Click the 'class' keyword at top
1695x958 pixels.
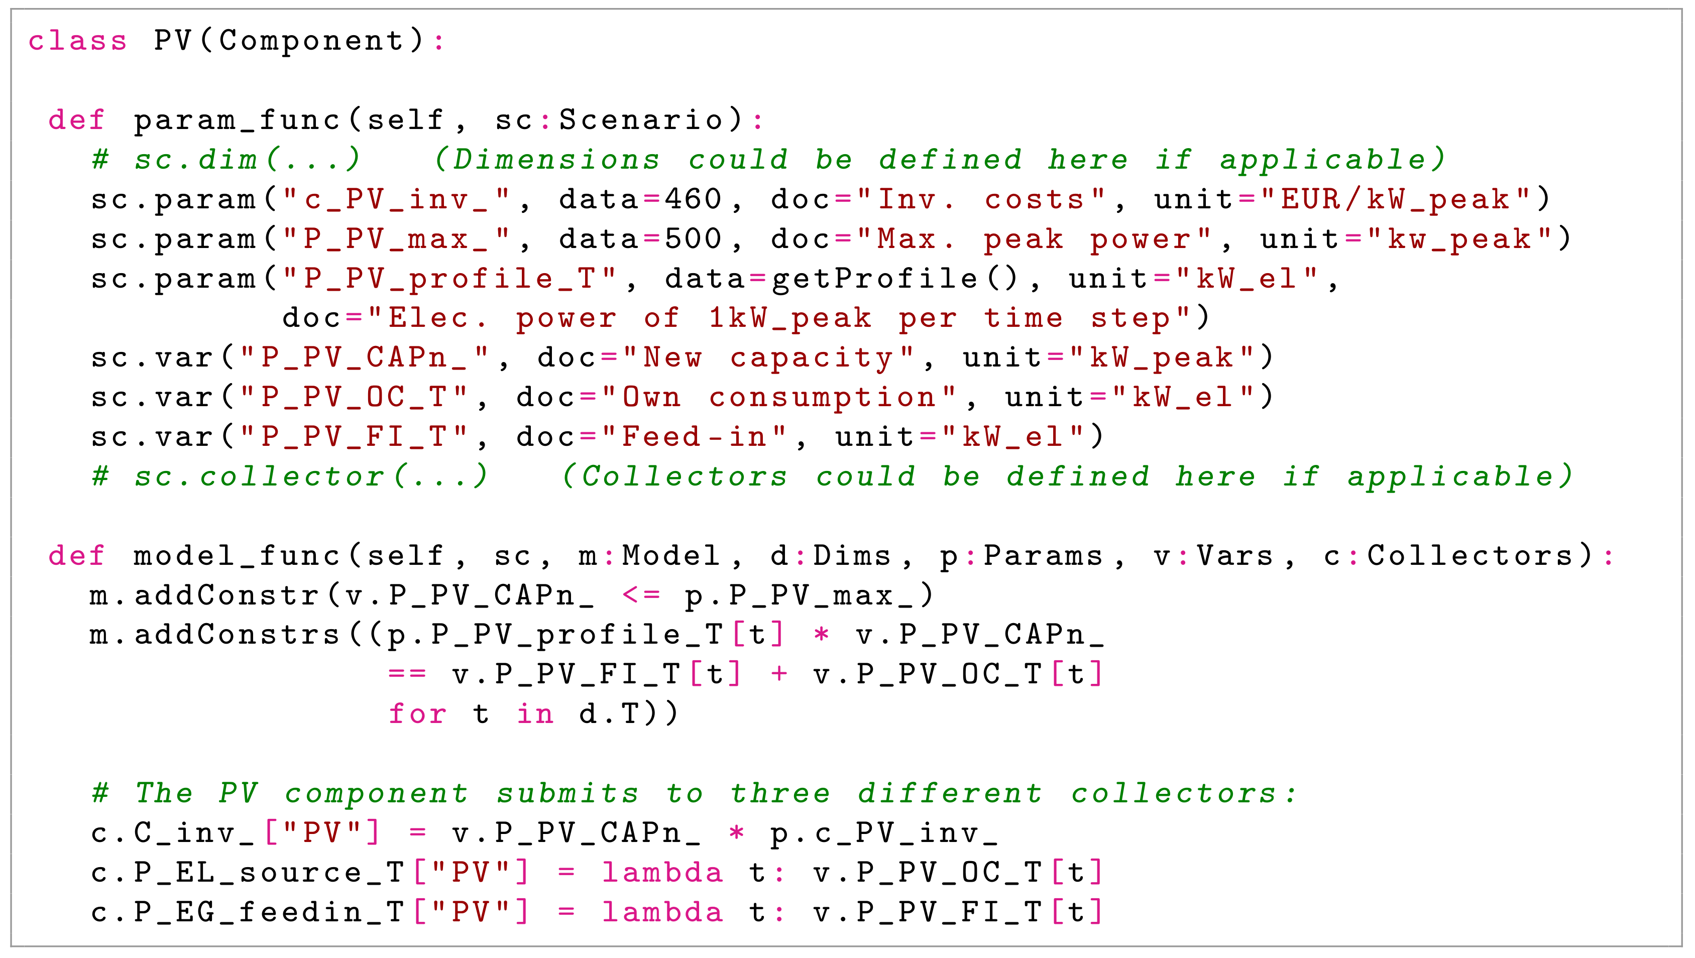point(77,41)
